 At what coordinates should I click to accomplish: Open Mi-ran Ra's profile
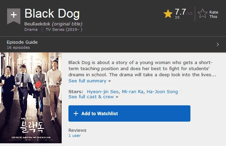coord(132,92)
